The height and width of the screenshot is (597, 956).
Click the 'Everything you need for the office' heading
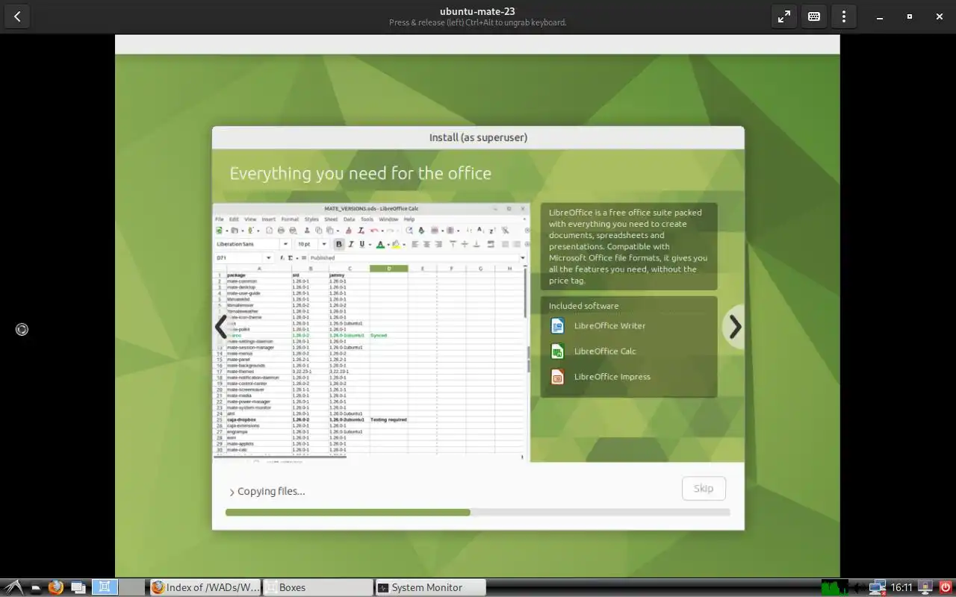[x=361, y=173]
